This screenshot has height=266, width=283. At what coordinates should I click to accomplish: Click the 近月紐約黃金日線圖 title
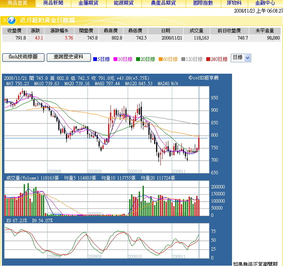[x=47, y=20]
